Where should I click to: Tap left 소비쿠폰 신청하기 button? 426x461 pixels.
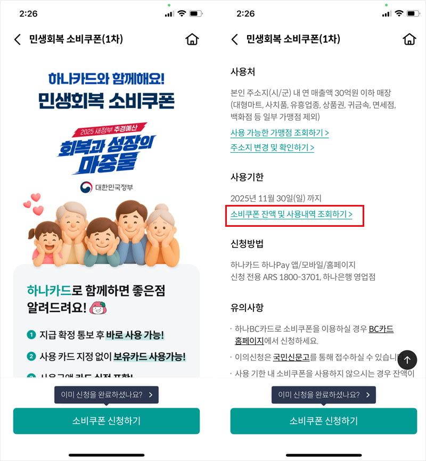point(106,421)
